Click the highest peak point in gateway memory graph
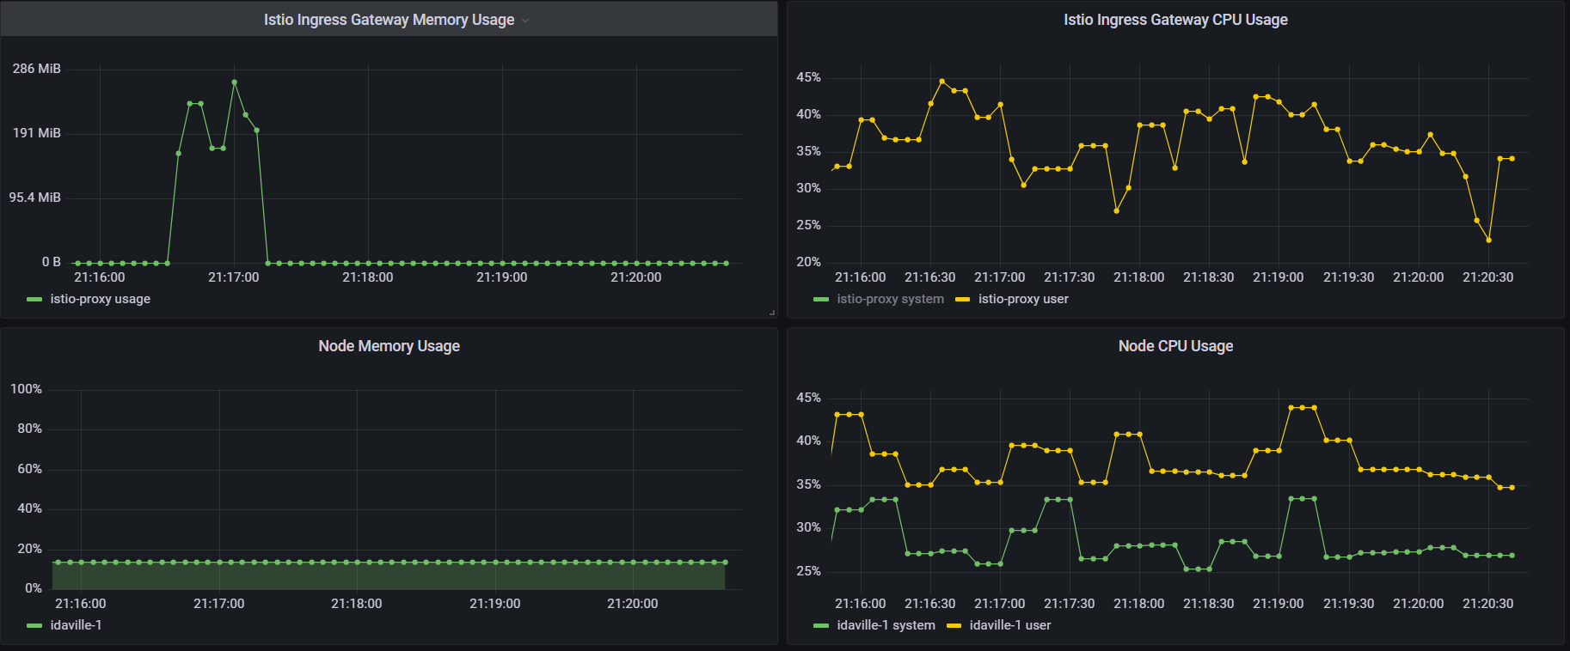Viewport: 1570px width, 651px height. tap(234, 82)
